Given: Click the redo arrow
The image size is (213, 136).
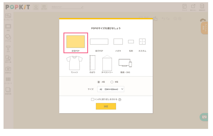Looking at the screenshot, I should tap(168, 19).
